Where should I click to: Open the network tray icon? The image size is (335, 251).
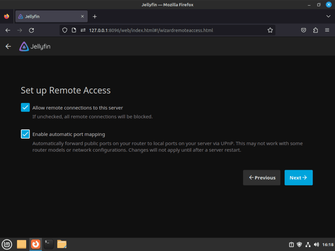[x=308, y=244]
